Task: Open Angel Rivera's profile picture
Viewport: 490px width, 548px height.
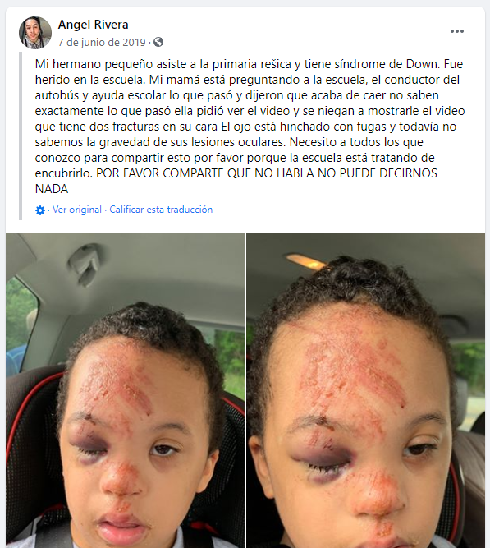Action: tap(35, 33)
